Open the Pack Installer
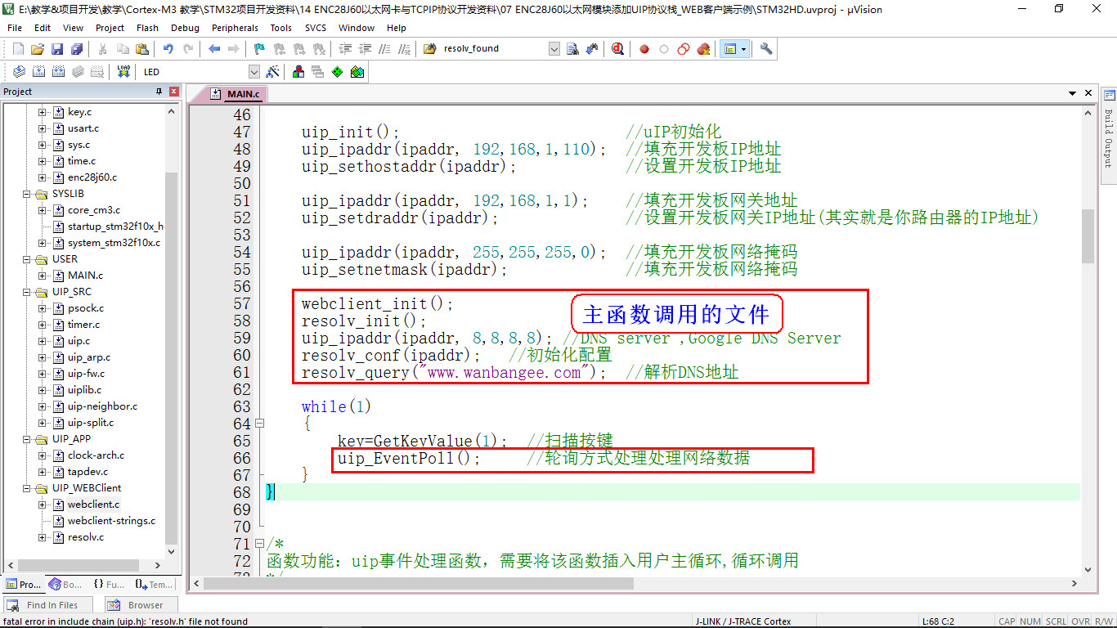The image size is (1117, 628). (x=357, y=72)
